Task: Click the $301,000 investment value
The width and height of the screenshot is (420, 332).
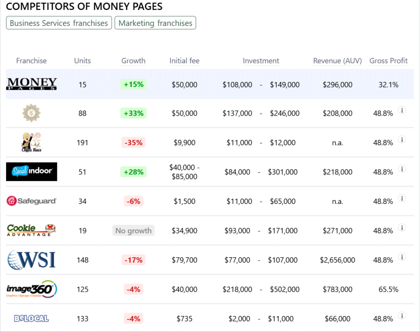Action: coord(283,172)
